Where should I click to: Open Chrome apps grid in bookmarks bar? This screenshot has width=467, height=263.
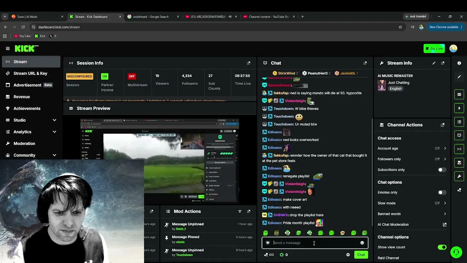point(5,36)
